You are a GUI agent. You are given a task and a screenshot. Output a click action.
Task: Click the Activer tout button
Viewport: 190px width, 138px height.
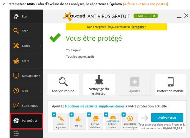[x=167, y=118]
